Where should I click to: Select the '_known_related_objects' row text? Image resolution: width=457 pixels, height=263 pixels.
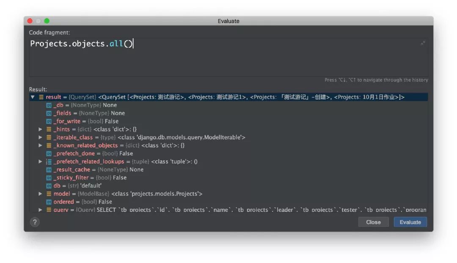119,145
